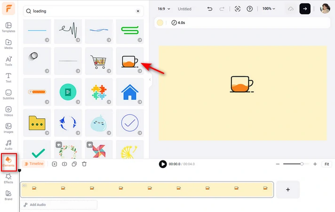335x212 pixels.
Task: Open the 100% zoom dropdown
Action: coord(269,8)
